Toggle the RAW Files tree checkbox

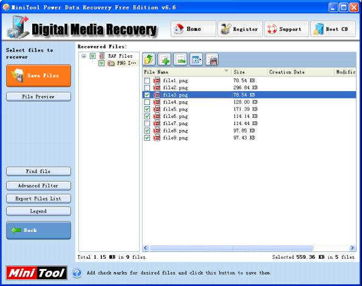point(92,56)
